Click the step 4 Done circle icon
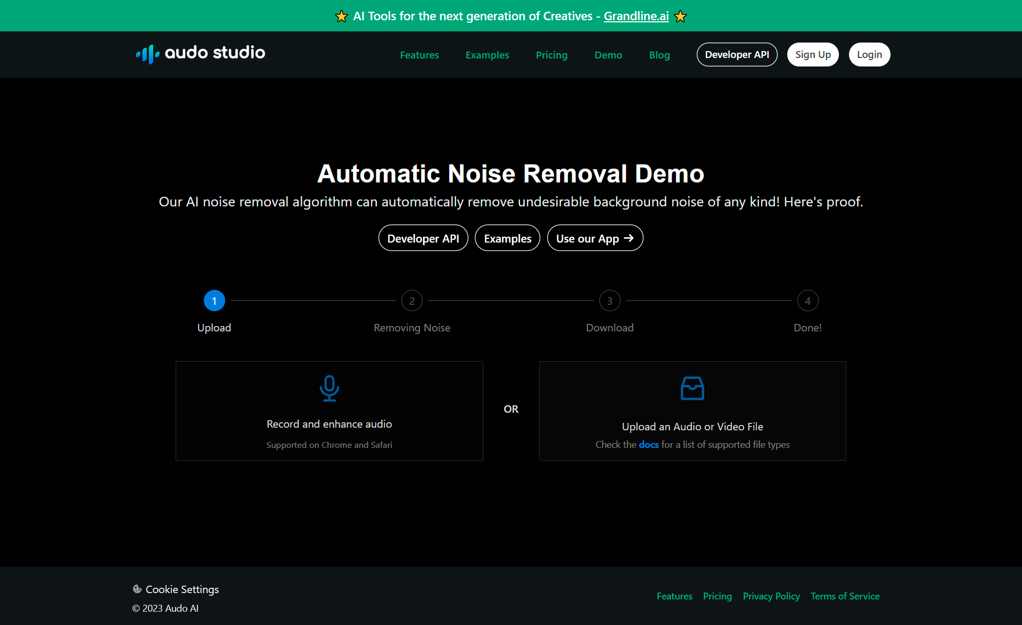The width and height of the screenshot is (1022, 625). [807, 300]
